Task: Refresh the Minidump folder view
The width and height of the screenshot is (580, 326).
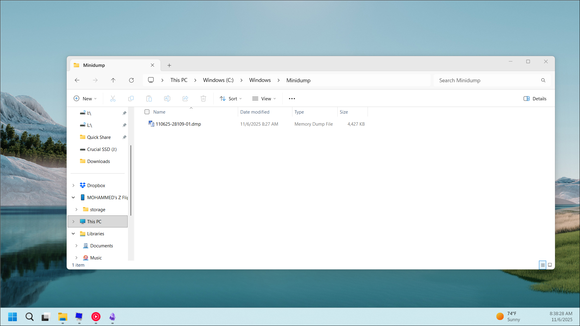Action: tap(131, 80)
